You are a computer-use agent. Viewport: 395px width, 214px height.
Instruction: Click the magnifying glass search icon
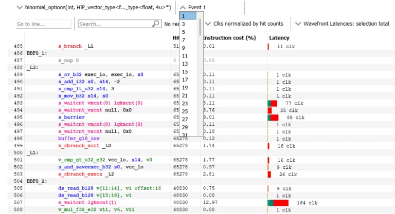tap(156, 24)
